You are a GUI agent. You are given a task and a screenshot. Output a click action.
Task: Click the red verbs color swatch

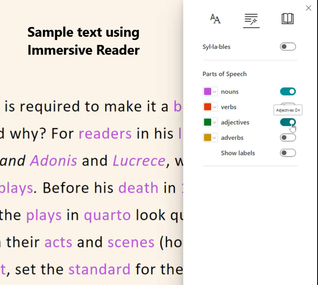tap(208, 107)
